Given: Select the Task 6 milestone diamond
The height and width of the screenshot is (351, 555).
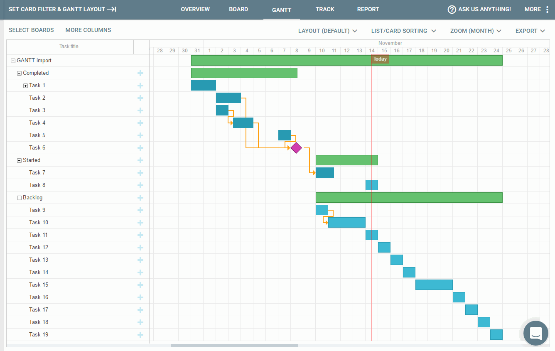Looking at the screenshot, I should (x=296, y=147).
